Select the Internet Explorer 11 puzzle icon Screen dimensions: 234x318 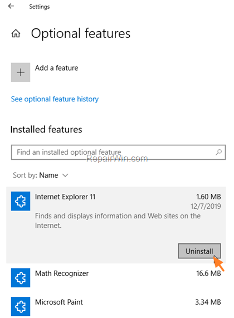(x=21, y=201)
